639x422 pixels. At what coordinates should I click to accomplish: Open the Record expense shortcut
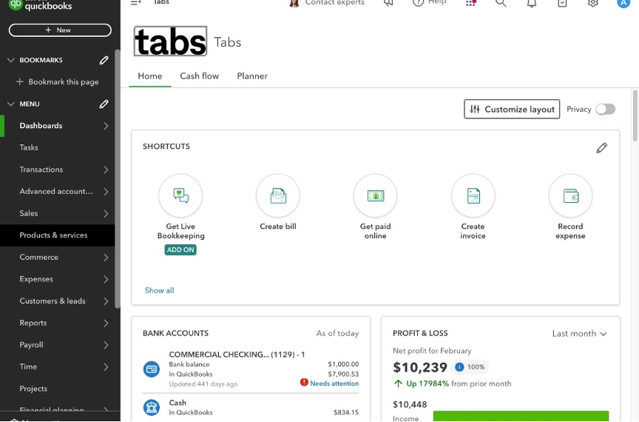coord(570,195)
